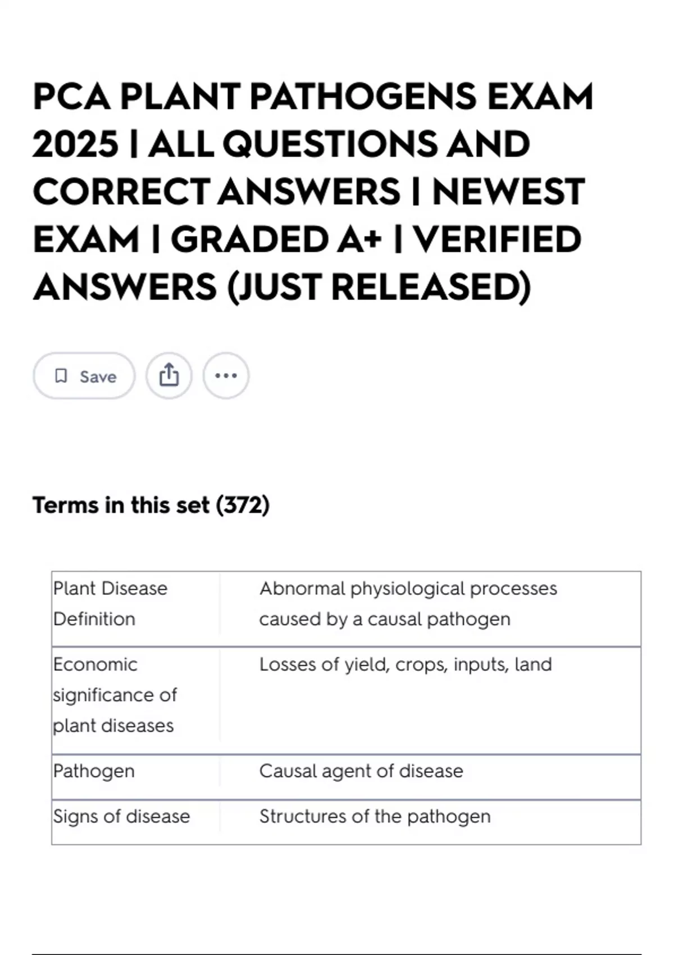Click 'plant diseases' text in second row
674x955 pixels.
pos(113,726)
